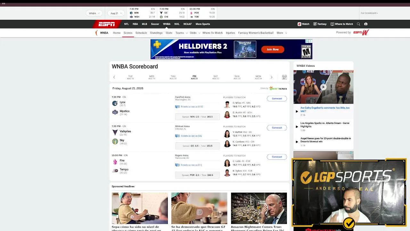Click the C. Leite player headshot
Viewport: 410px width, 231px height.
(227, 163)
